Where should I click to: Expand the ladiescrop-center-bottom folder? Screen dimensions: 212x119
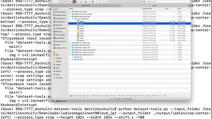click(x=70, y=14)
